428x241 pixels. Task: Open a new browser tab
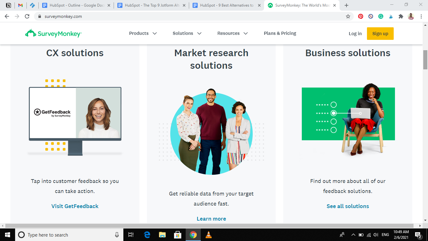[346, 5]
